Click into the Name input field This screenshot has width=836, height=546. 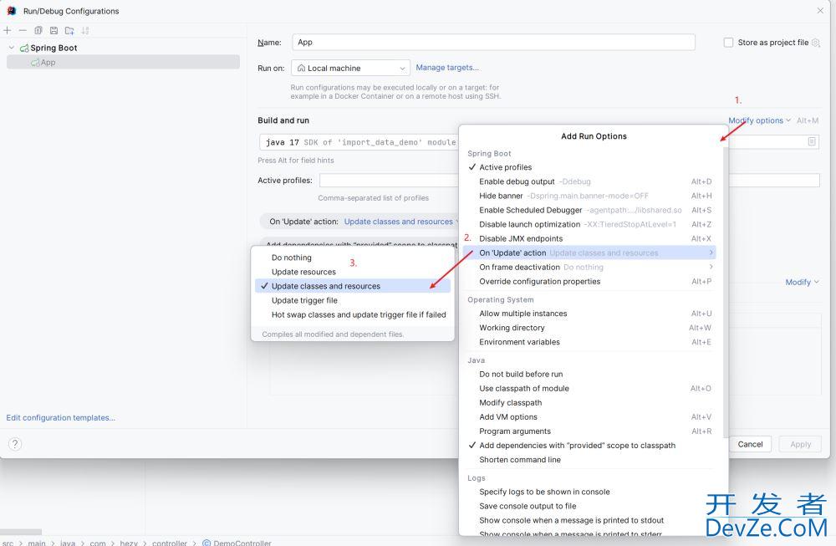pos(493,42)
